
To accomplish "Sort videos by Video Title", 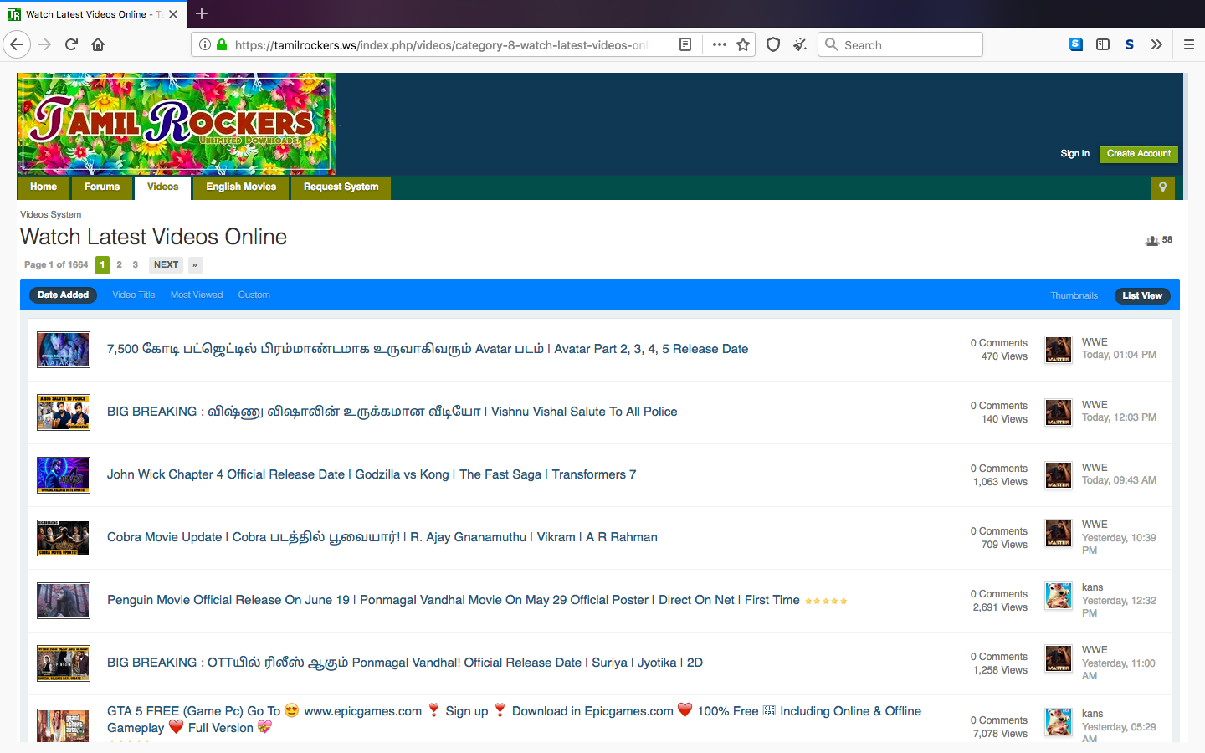I will 134,295.
